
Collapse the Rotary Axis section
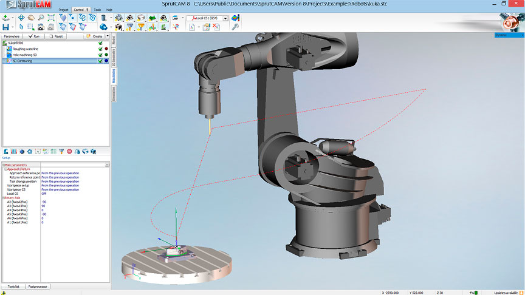coord(4,198)
